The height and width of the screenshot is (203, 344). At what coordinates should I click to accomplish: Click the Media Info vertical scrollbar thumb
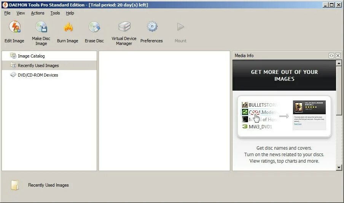coord(339,91)
